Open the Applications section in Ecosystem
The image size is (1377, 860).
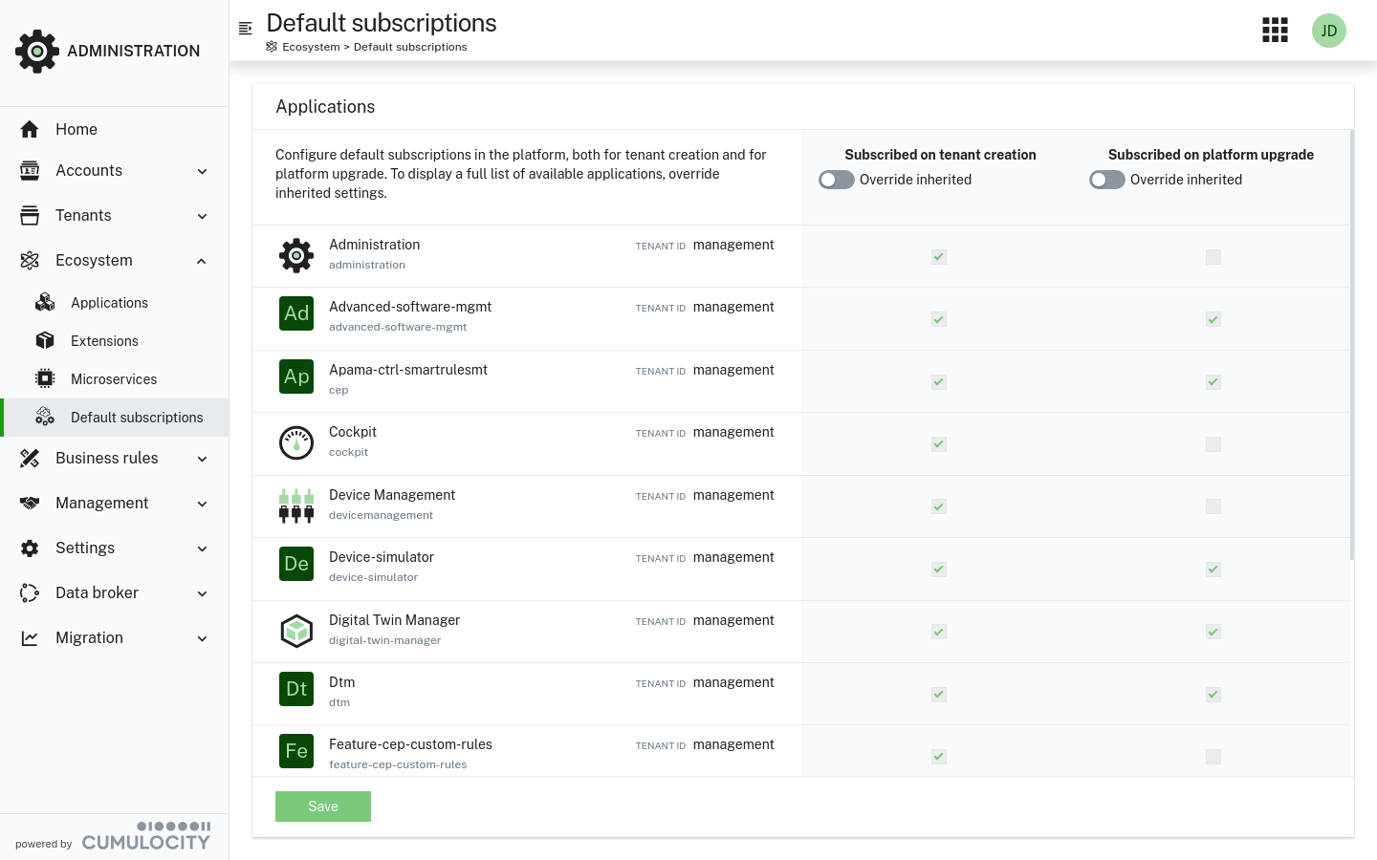tap(109, 303)
